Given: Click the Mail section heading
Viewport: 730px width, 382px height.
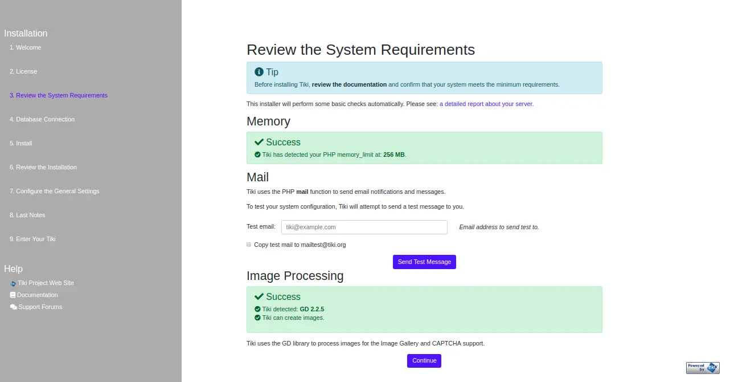Looking at the screenshot, I should [257, 177].
